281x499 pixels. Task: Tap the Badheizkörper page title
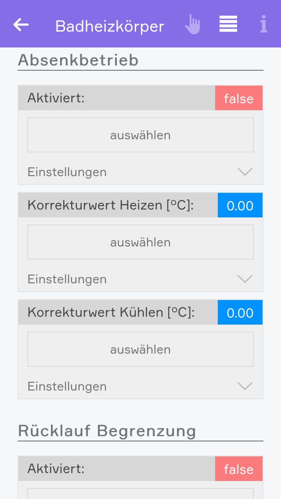[x=110, y=26]
